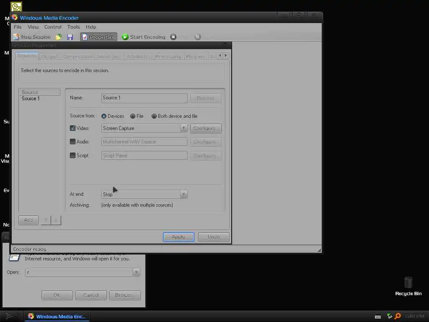429x322 pixels.
Task: Expand the Open dropdown in Run dialog
Action: 136,272
